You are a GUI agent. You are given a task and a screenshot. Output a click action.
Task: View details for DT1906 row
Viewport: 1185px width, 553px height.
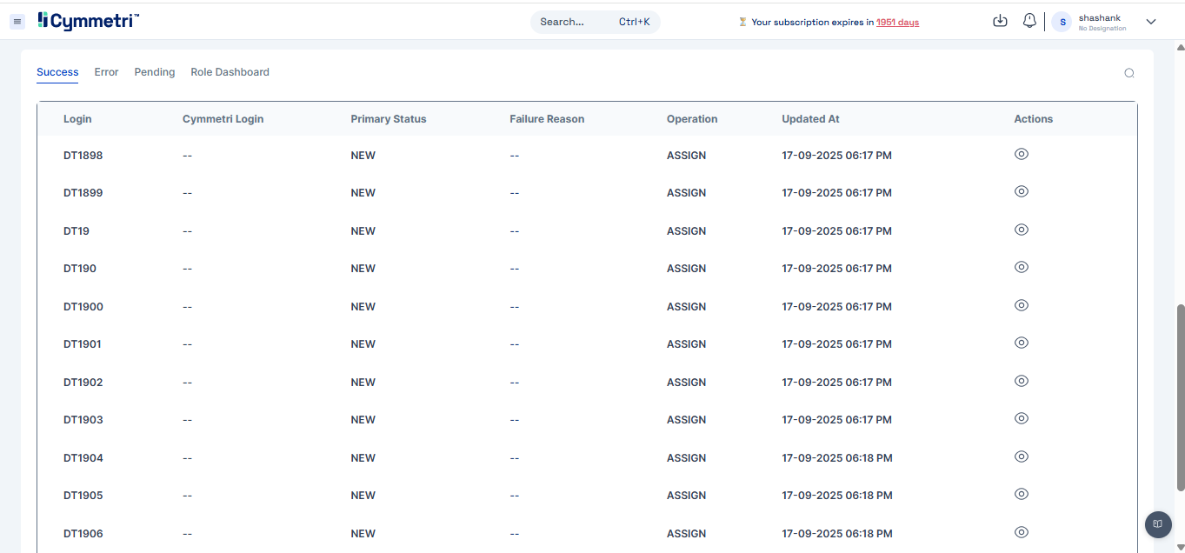tap(1022, 532)
